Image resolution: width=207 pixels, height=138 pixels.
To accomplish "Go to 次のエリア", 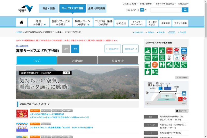I will click(x=130, y=49).
